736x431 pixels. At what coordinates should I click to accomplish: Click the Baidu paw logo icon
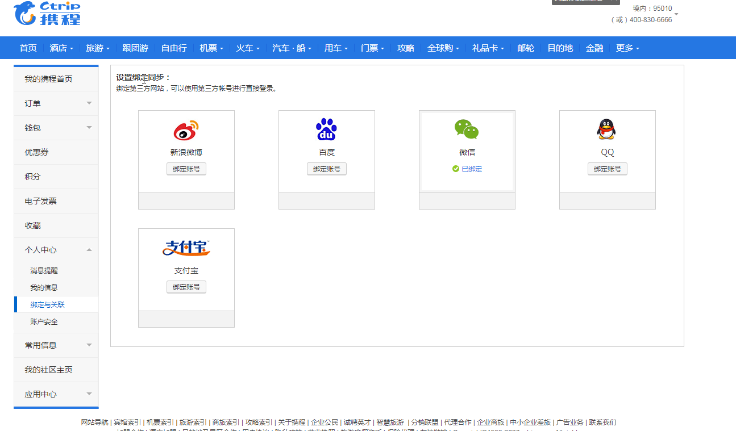click(326, 129)
